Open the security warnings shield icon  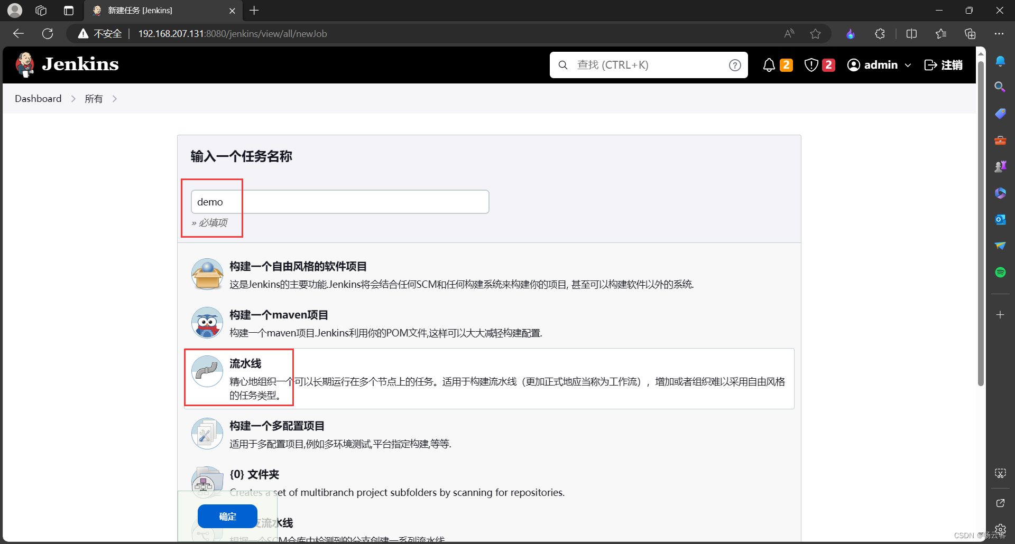tap(811, 65)
